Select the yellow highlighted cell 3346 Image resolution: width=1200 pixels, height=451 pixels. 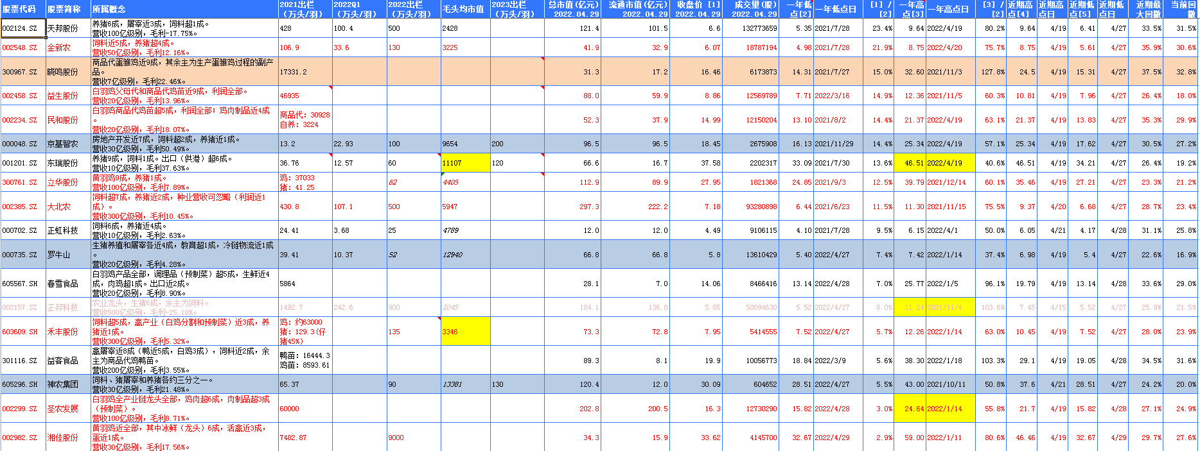click(465, 332)
